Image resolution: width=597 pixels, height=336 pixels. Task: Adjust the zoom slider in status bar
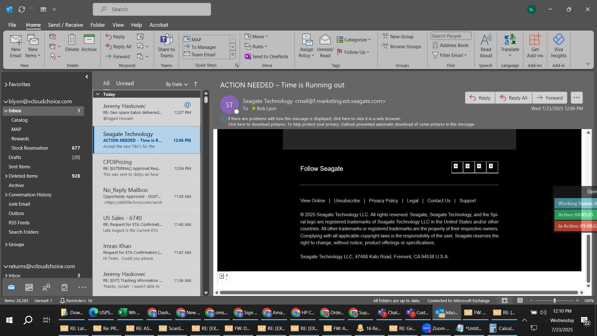coord(554,301)
